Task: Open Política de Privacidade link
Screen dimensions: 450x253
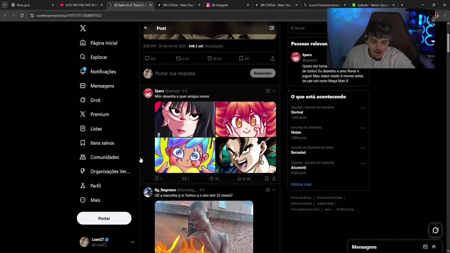Action: (329, 197)
